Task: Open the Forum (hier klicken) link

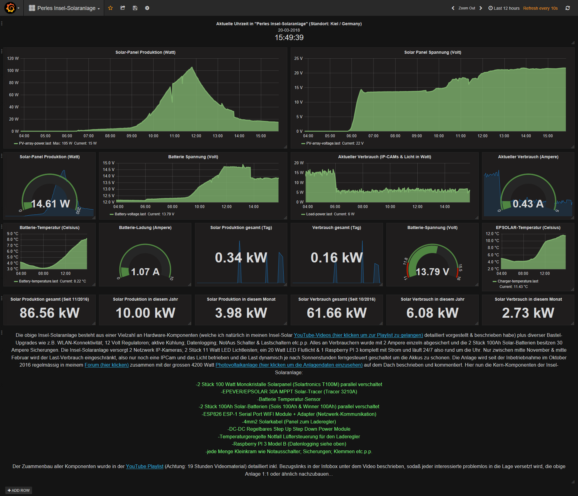Action: (x=106, y=365)
